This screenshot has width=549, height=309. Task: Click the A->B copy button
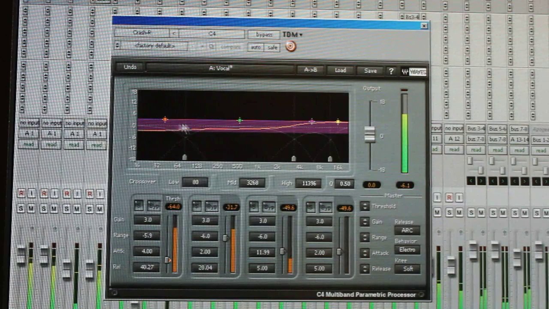(310, 70)
